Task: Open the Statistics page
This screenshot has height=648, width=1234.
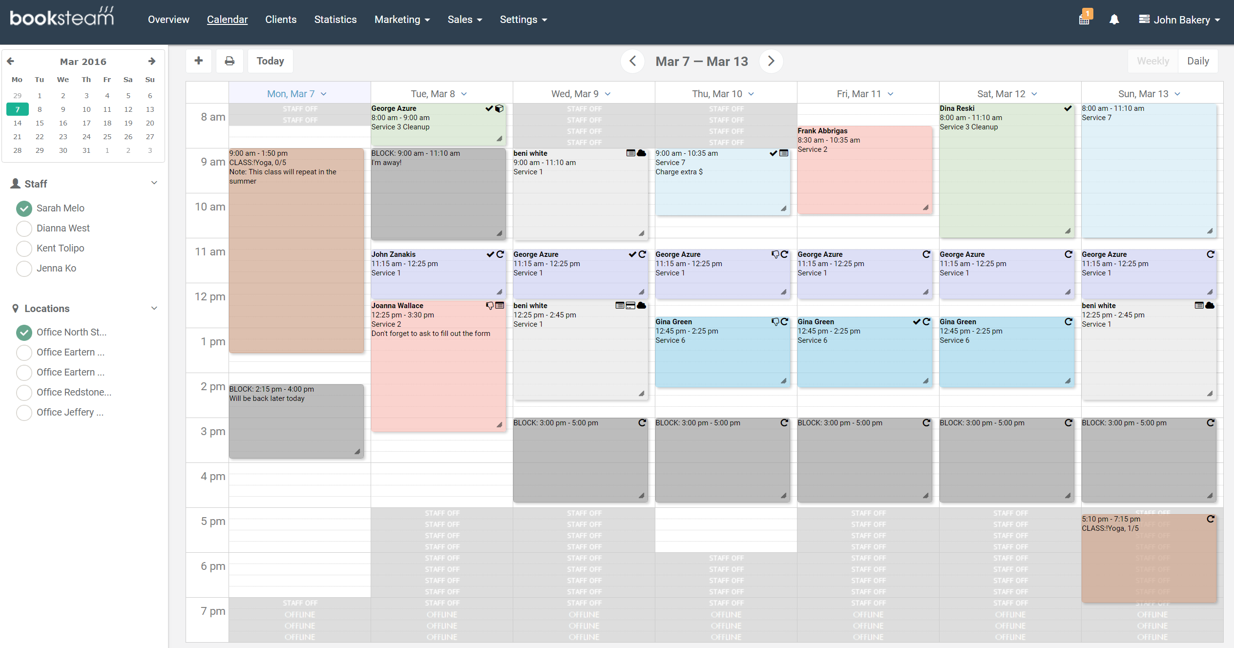Action: click(x=335, y=20)
